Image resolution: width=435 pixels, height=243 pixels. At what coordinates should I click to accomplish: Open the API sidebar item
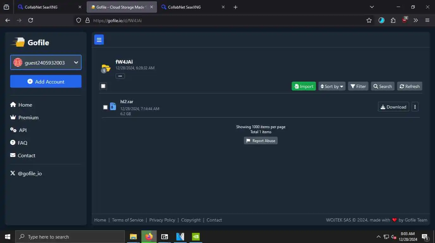click(x=18, y=130)
